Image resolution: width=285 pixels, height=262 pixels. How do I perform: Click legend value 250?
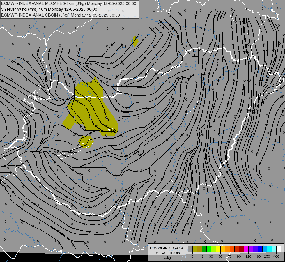(267, 256)
